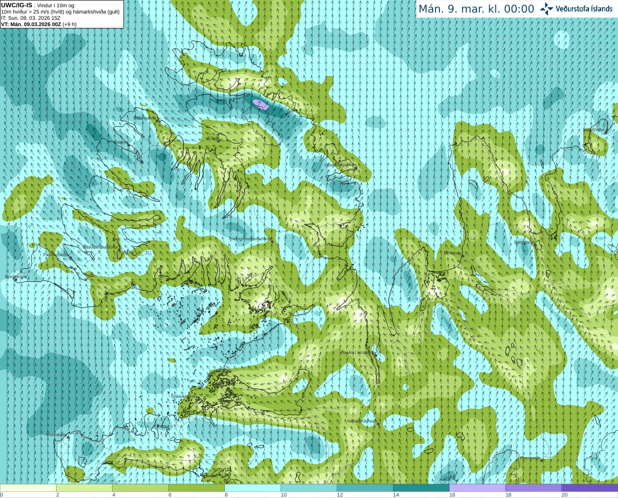The height and width of the screenshot is (498, 618).
Task: Click the legend value '14'
Action: (396, 495)
